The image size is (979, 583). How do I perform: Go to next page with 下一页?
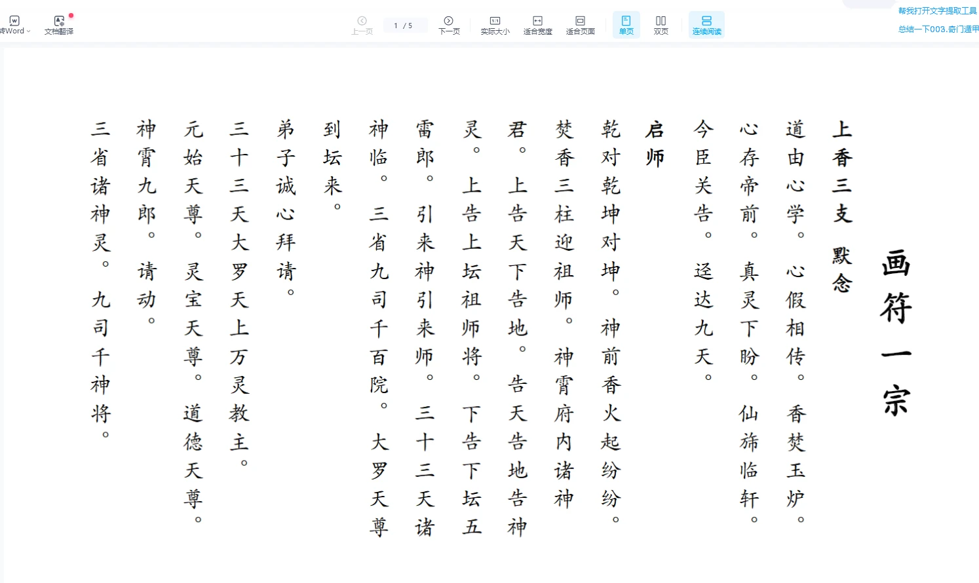click(449, 25)
